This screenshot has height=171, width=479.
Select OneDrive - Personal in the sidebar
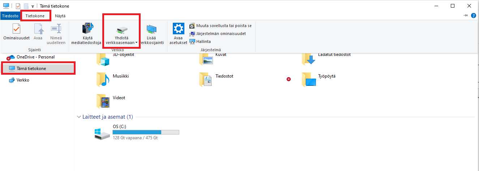coord(35,57)
